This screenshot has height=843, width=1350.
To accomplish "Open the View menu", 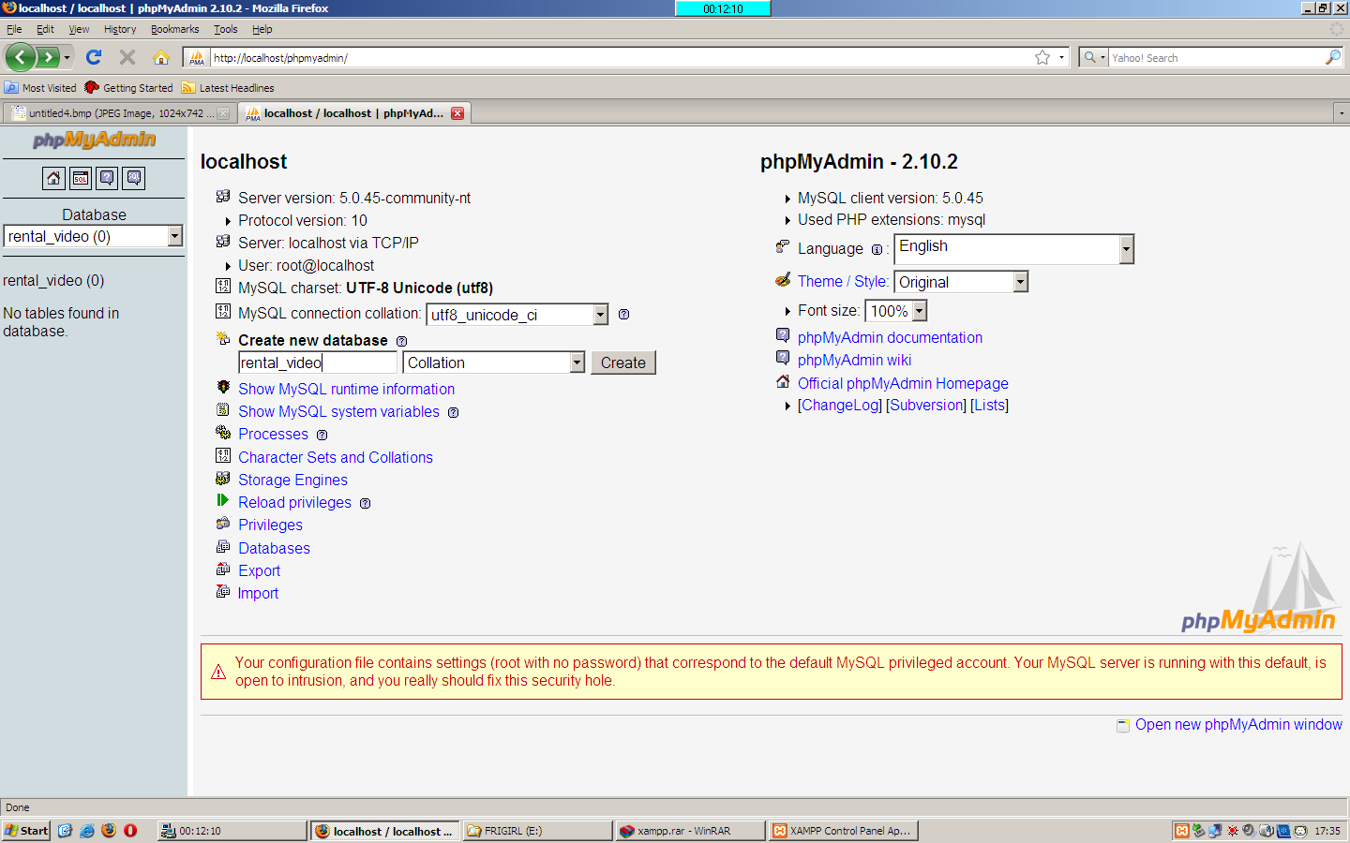I will (79, 29).
